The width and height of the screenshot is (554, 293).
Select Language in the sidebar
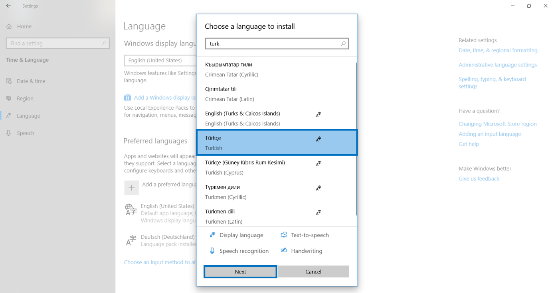(28, 116)
